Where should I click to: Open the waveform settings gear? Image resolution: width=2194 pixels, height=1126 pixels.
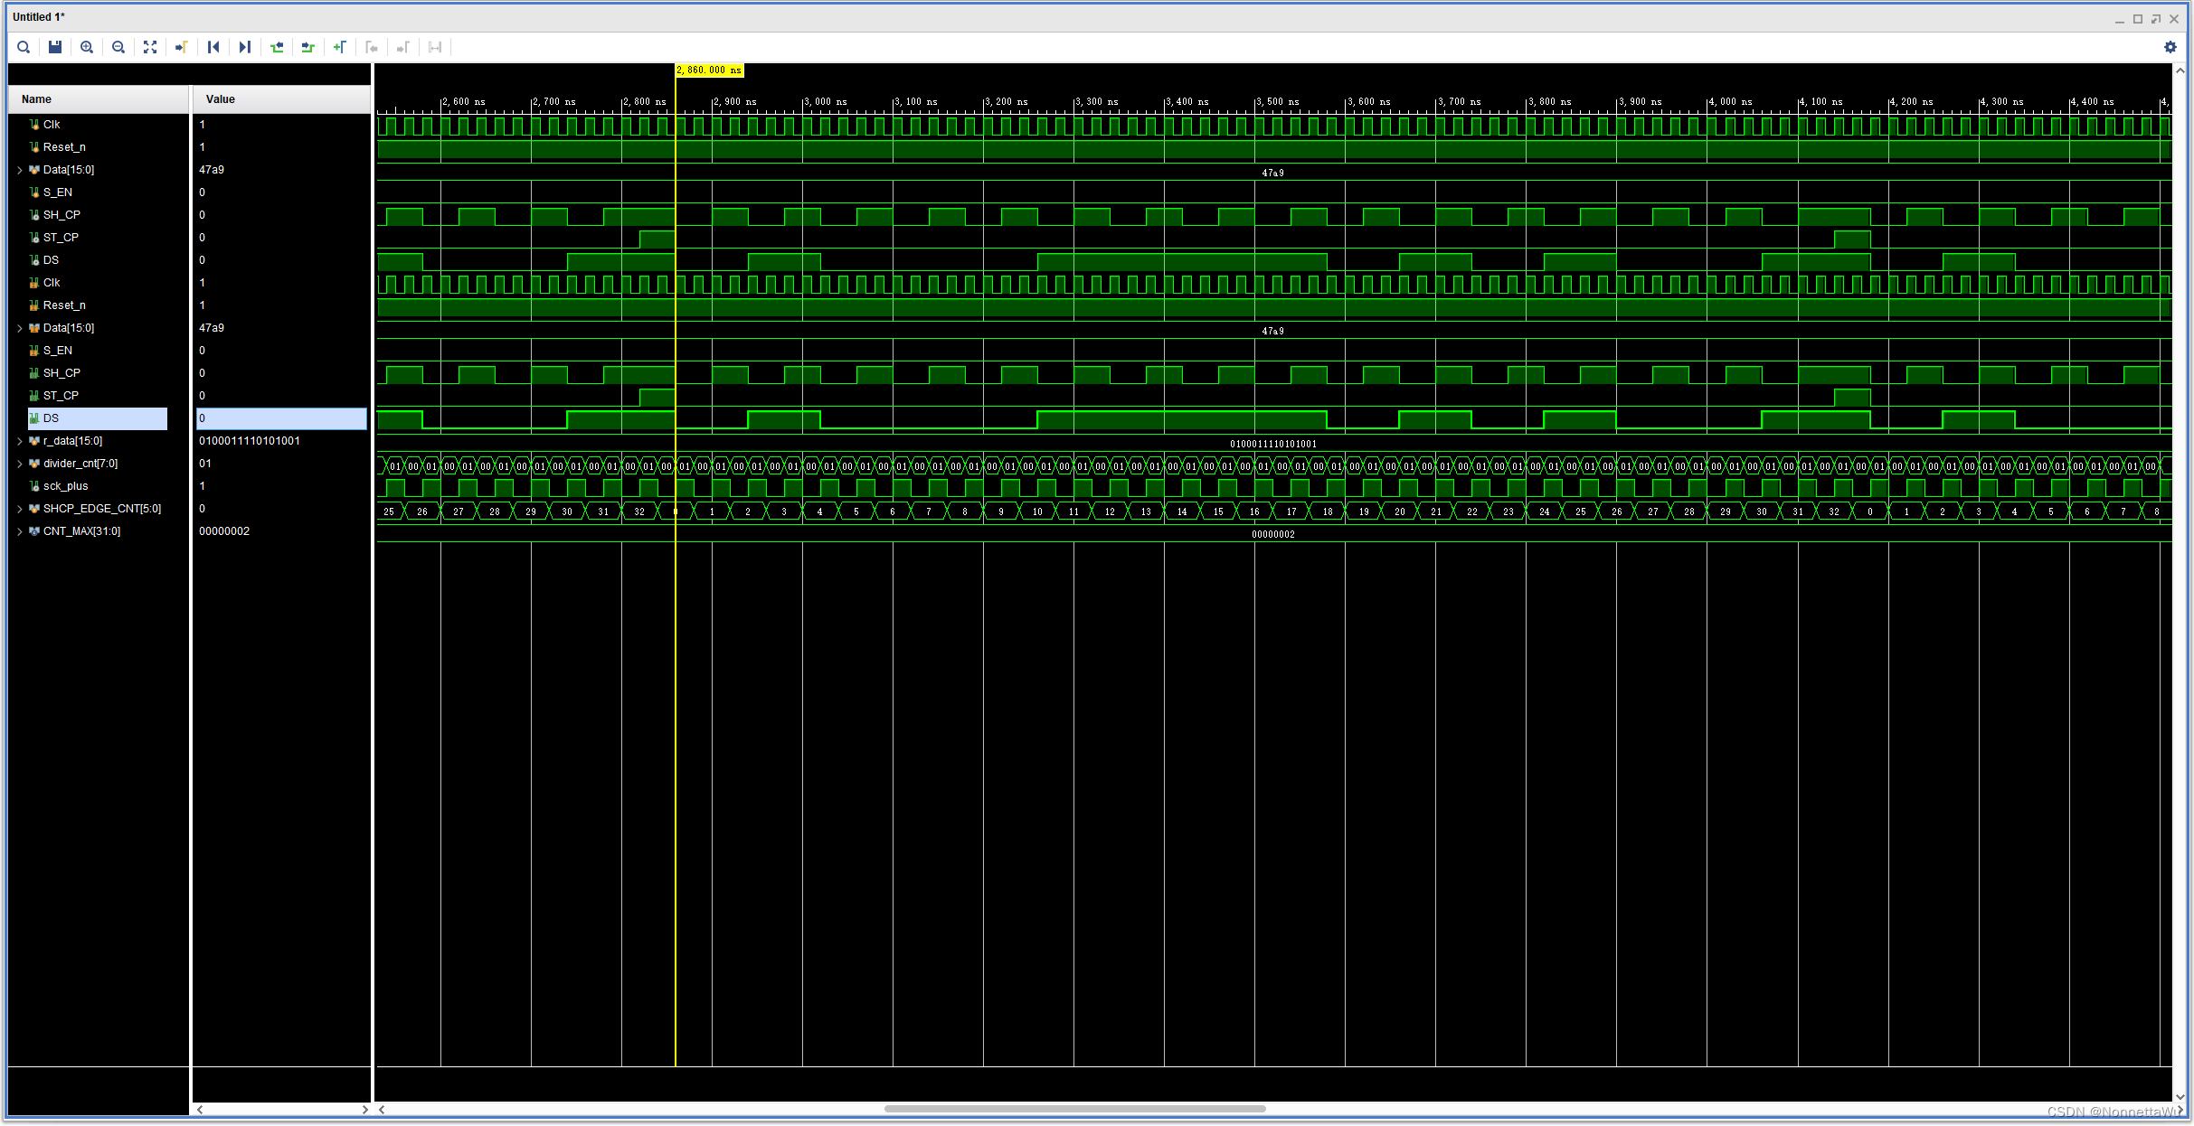coord(2170,47)
